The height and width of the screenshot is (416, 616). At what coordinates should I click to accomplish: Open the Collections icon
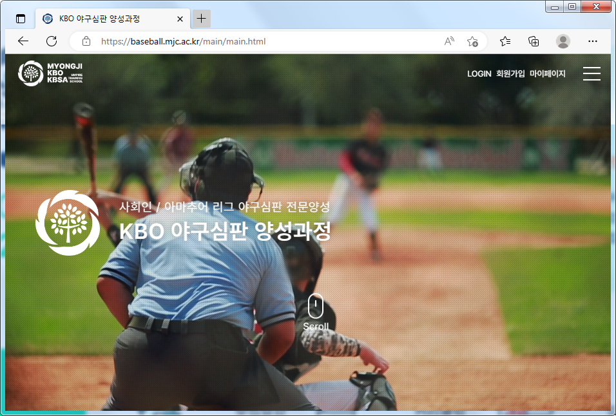[x=534, y=41]
